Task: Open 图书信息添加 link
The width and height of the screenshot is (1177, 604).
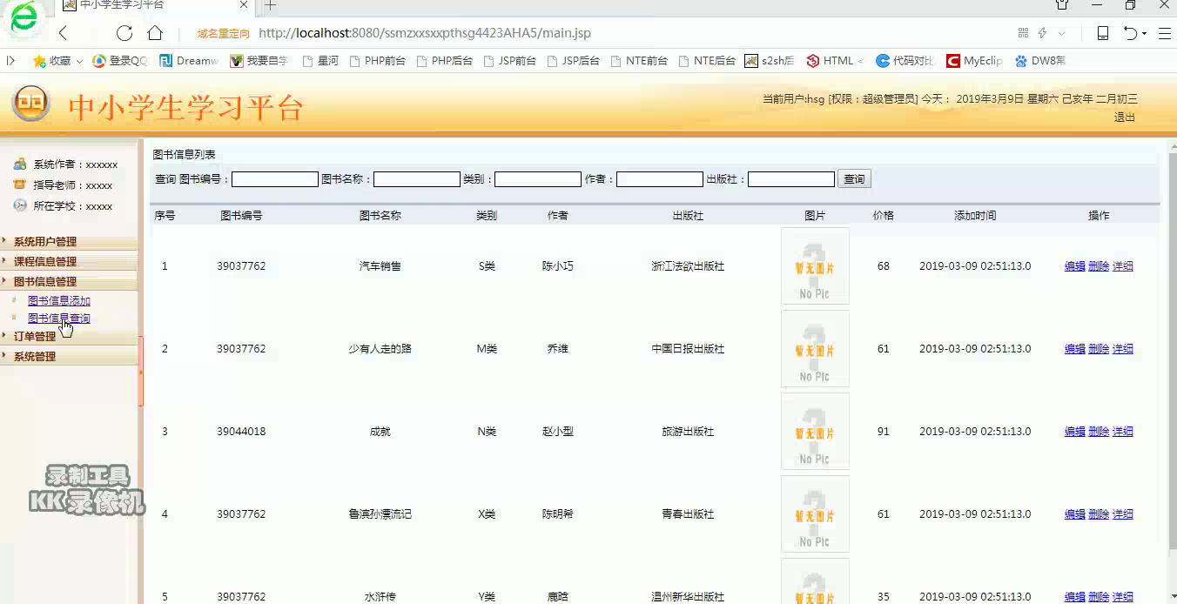Action: pos(59,300)
